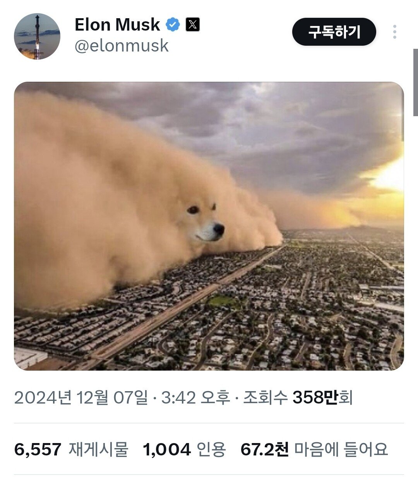Click the vertical scrollbar thumb on right
Viewport: 418px width, 481px height.
point(416,82)
